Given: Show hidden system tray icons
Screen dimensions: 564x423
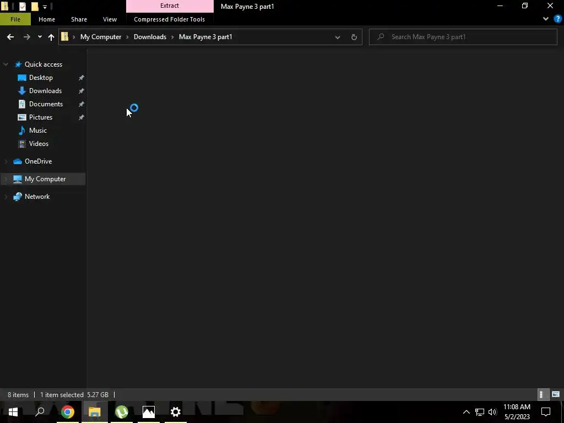Looking at the screenshot, I should tap(466, 412).
